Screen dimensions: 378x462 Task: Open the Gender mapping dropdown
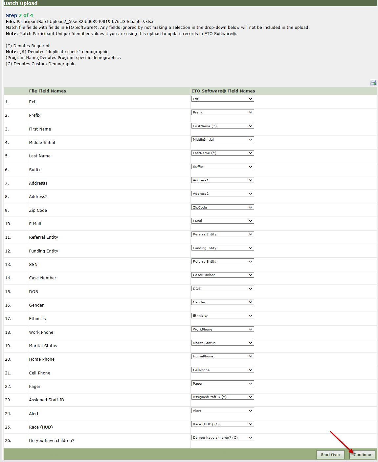coord(223,302)
